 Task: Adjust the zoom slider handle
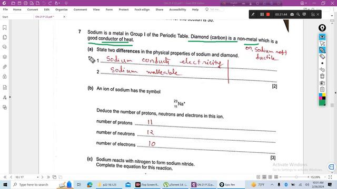pyautogui.click(x=296, y=177)
